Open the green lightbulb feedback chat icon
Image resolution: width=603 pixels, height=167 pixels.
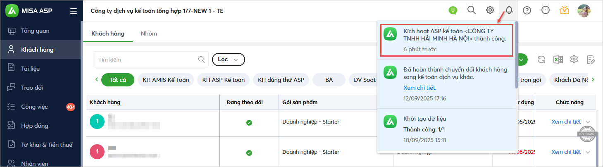point(453,10)
